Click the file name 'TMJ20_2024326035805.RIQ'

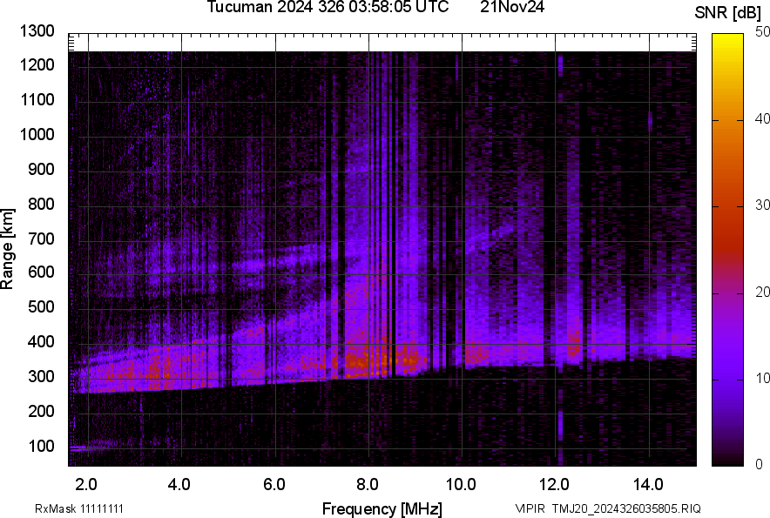(626, 508)
